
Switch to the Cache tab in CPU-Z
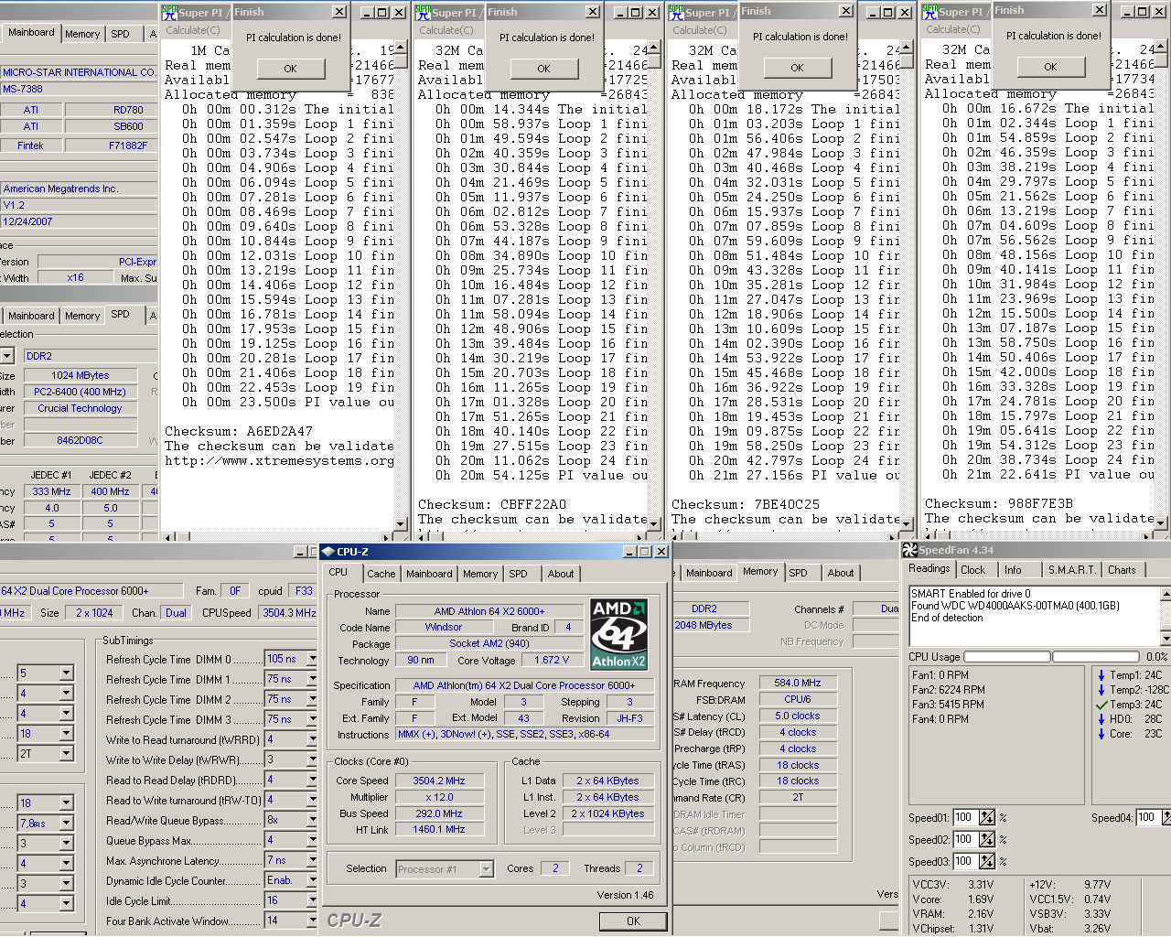point(381,574)
